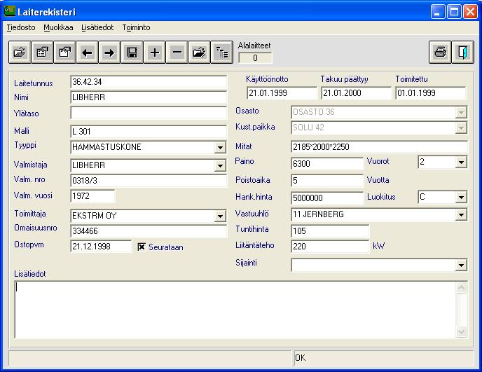
Task: Click the Lisätiedot scrollbar down arrow
Action: click(461, 331)
